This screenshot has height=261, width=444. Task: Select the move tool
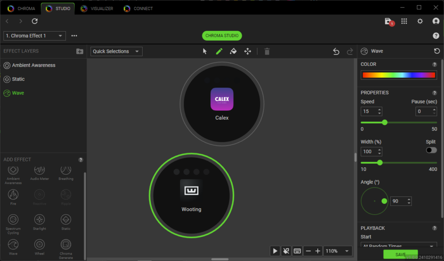[x=248, y=51]
